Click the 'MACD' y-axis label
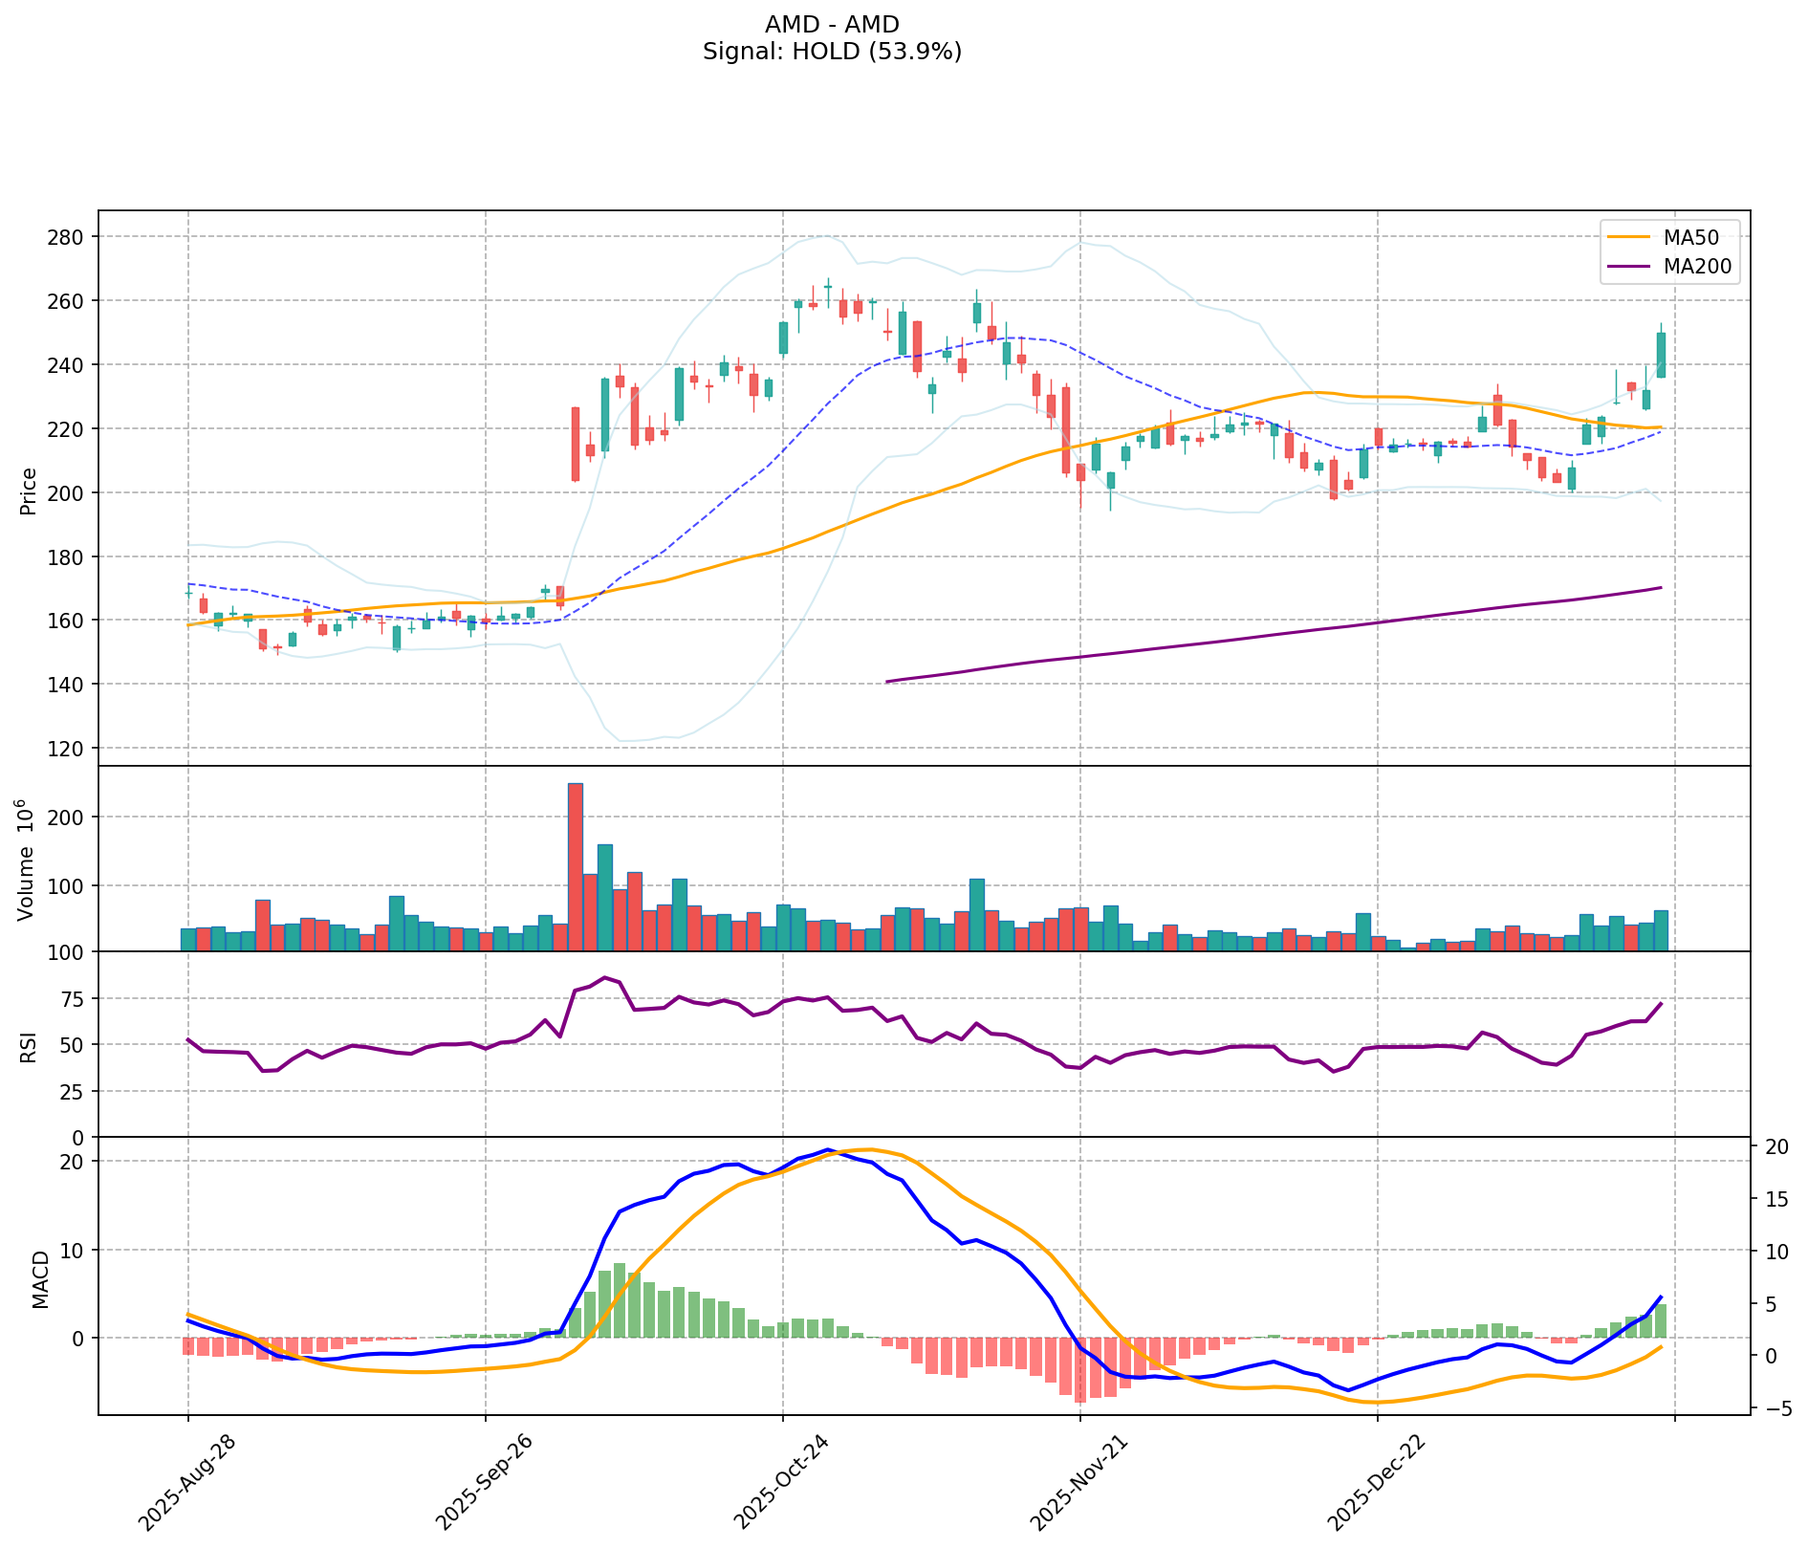The width and height of the screenshot is (1808, 1548). point(40,1278)
